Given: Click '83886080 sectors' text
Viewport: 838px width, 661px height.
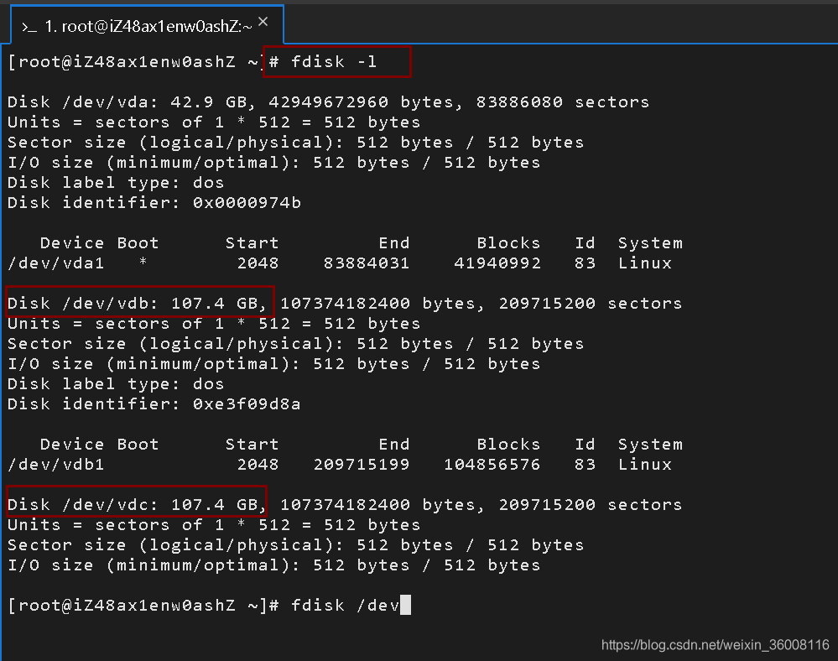Looking at the screenshot, I should pyautogui.click(x=563, y=101).
